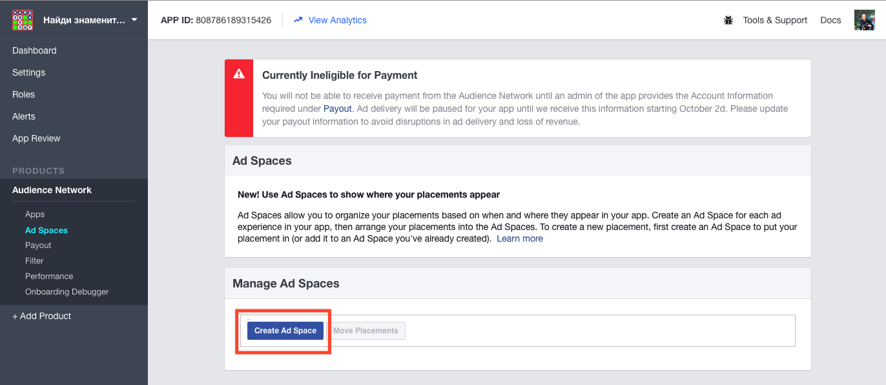Open Docs in the top bar
Viewport: 886px width, 385px height.
(830, 20)
